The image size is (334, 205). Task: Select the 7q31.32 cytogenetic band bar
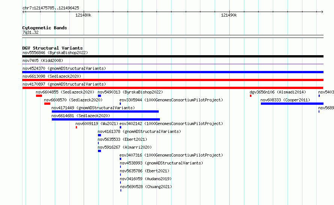pyautogui.click(x=173, y=36)
